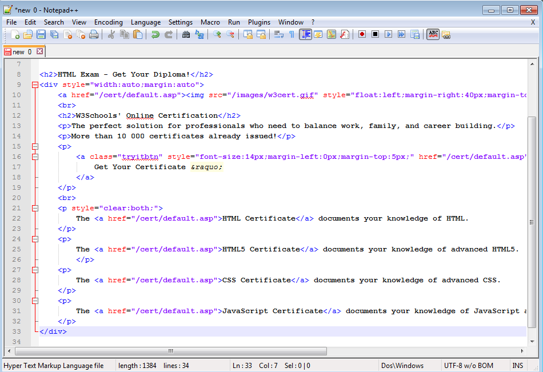Image resolution: width=543 pixels, height=372 pixels.
Task: Zoom out with the magnifier minus icon
Action: 230,34
